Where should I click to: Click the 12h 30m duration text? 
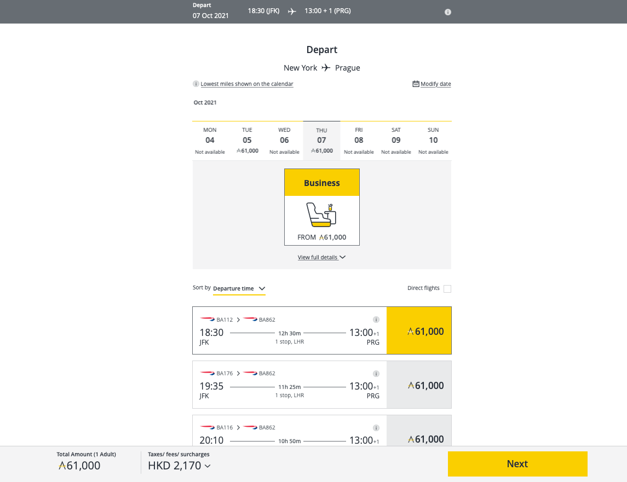pyautogui.click(x=290, y=333)
